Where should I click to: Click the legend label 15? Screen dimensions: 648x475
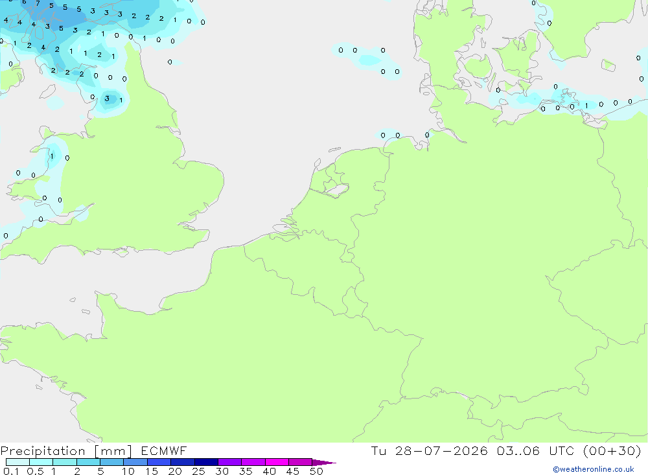pos(152,471)
